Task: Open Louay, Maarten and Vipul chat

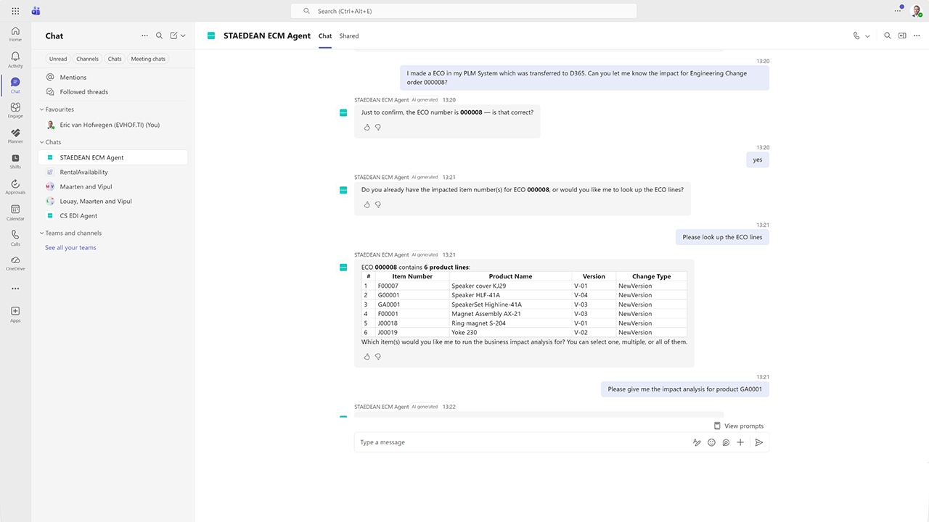Action: (x=112, y=201)
